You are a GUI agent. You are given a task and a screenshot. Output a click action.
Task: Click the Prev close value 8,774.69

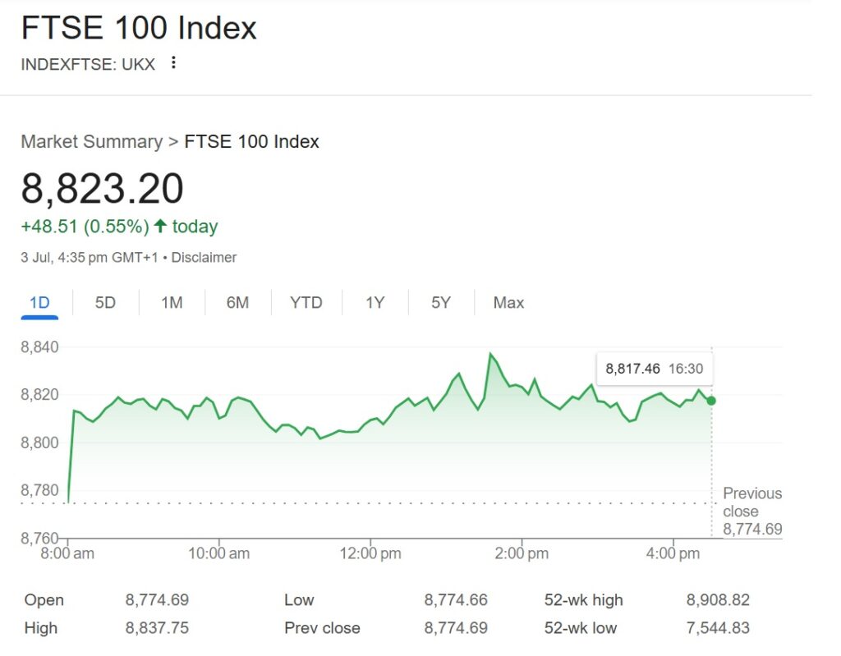[456, 628]
